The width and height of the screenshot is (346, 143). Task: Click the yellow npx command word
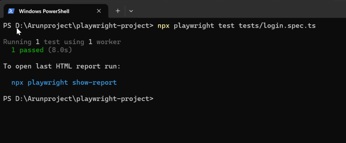pos(164,26)
